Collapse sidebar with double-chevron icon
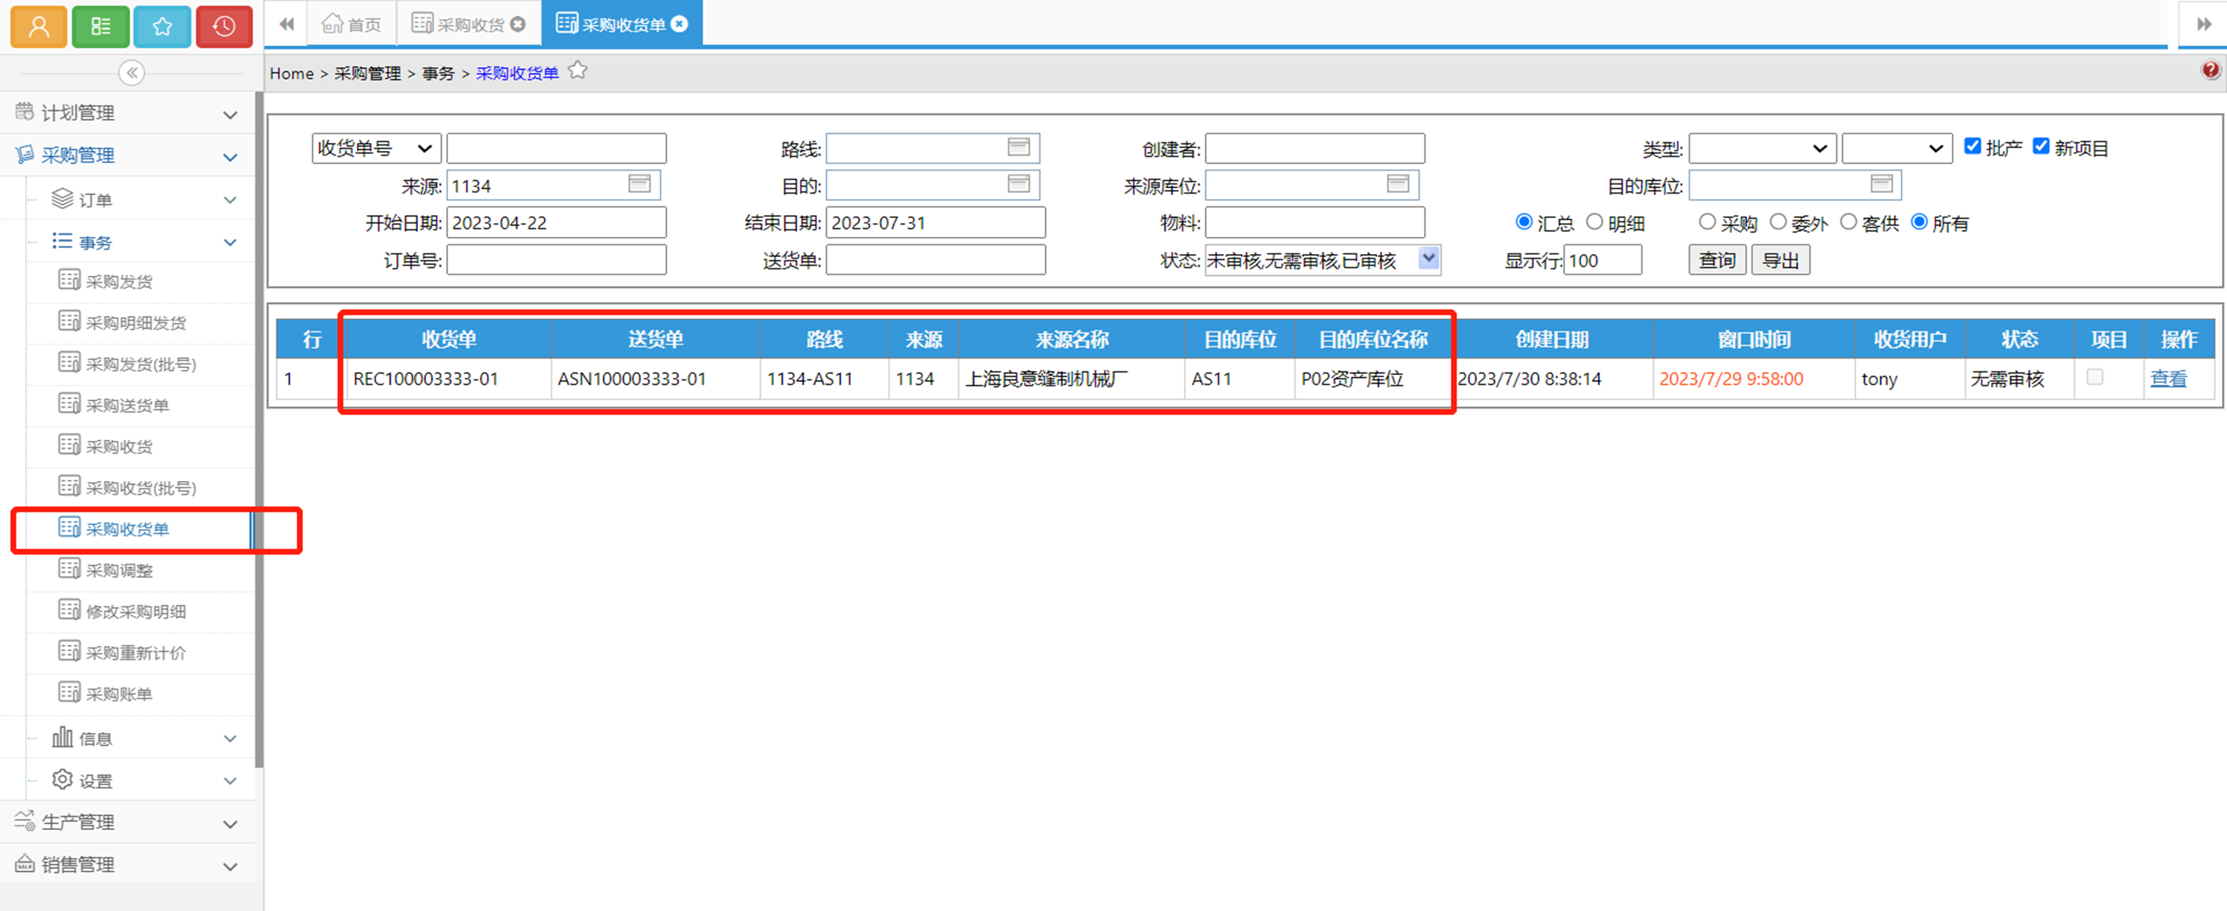Viewport: 2227px width, 911px height. pyautogui.click(x=131, y=74)
